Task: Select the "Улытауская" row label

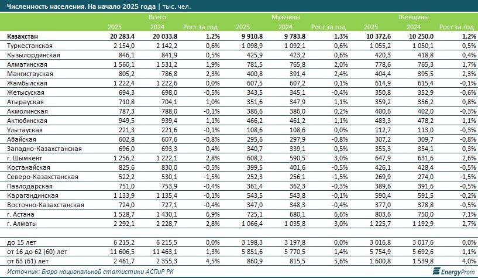Action: click(x=25, y=130)
